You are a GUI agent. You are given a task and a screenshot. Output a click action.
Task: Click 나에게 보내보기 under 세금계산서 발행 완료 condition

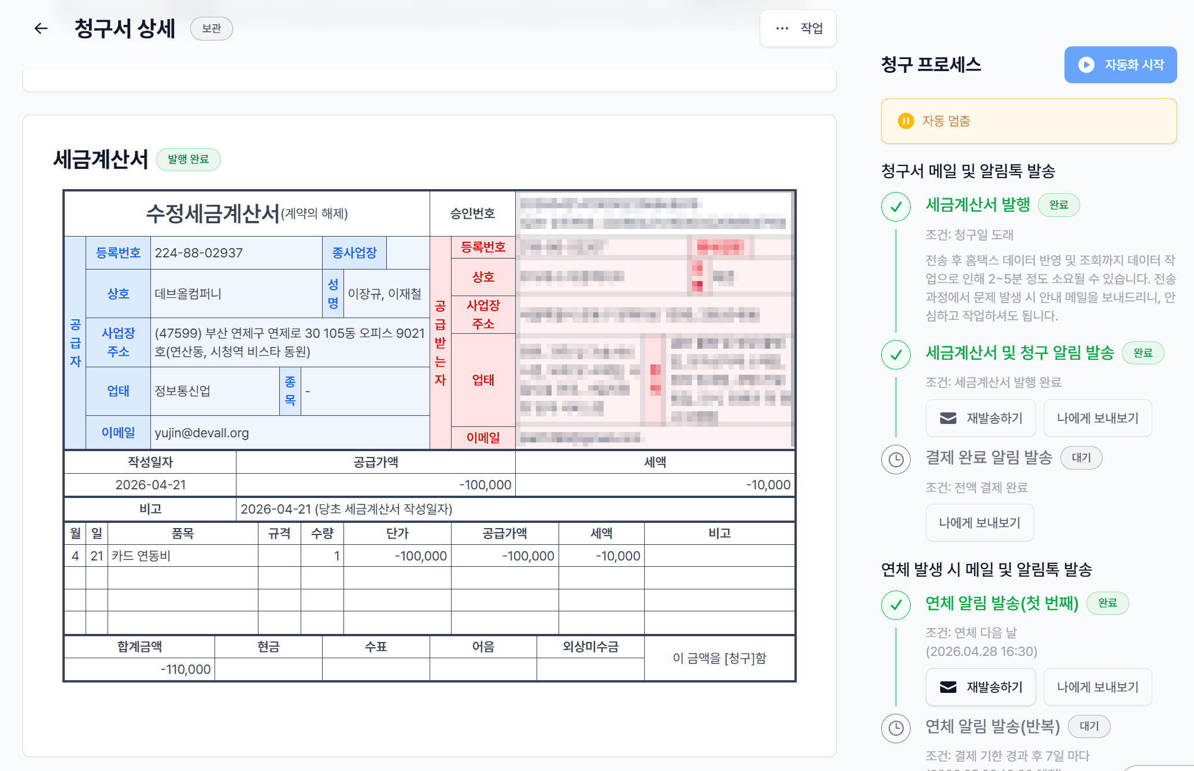pos(1097,418)
